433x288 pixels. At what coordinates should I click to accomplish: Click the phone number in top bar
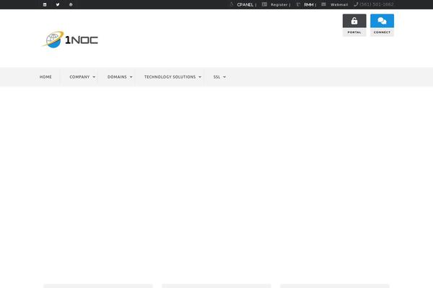click(377, 4)
